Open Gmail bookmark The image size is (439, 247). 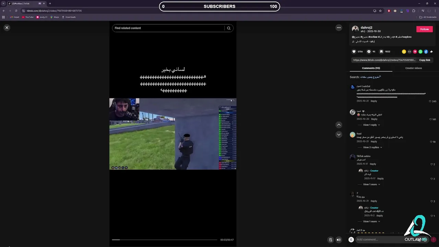click(x=14, y=17)
